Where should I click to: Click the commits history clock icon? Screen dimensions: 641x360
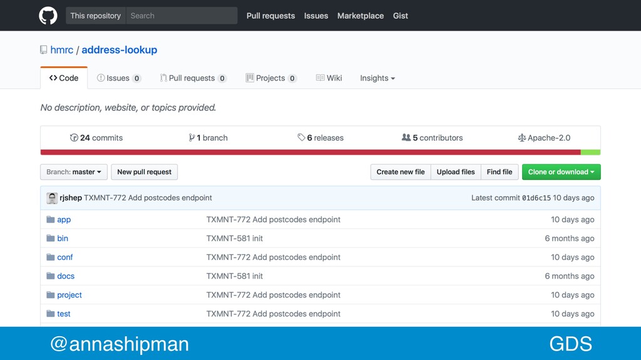tap(74, 137)
